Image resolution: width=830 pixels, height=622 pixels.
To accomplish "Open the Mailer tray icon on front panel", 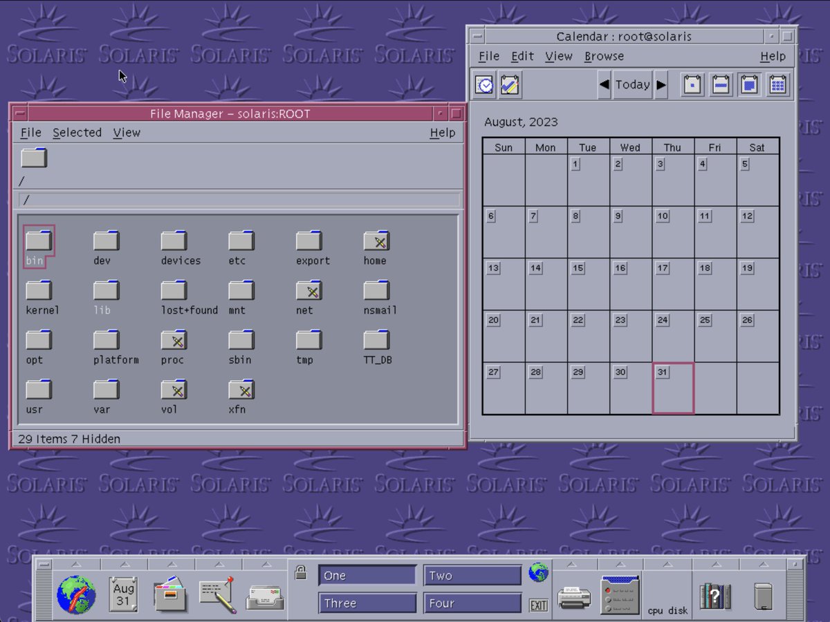I will tap(266, 597).
